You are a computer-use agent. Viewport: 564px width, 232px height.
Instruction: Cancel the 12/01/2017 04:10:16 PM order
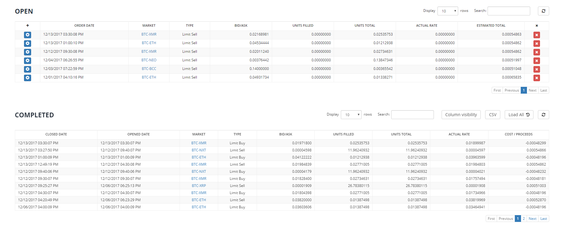coord(536,78)
